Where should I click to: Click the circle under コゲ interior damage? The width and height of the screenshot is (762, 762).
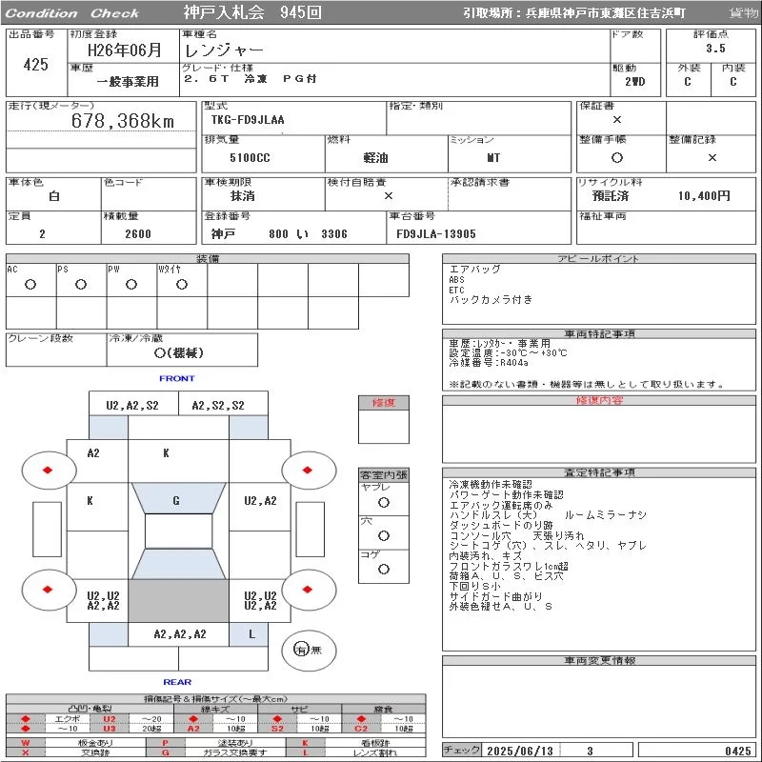[384, 569]
